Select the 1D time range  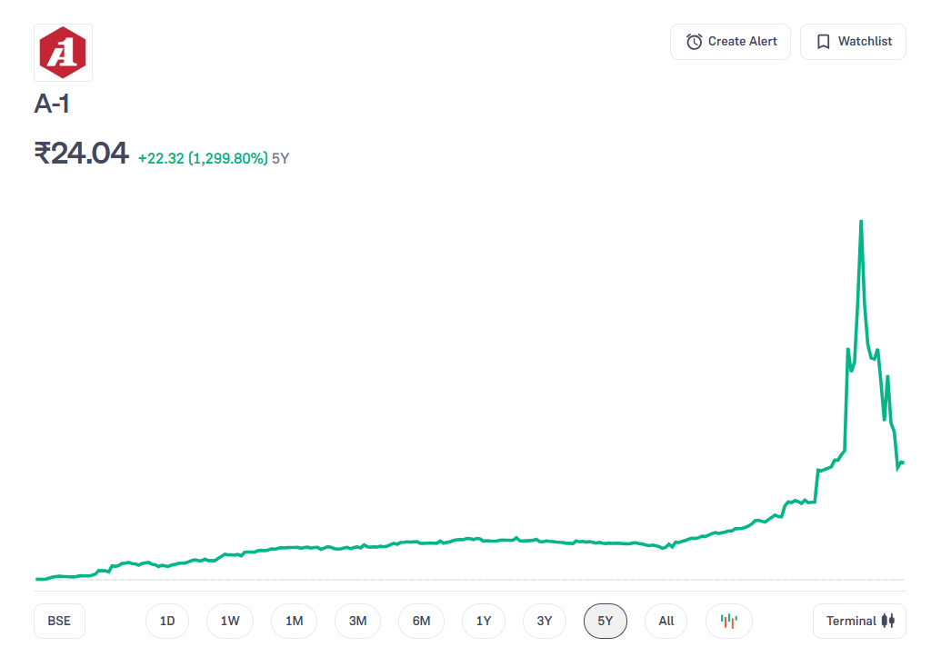point(167,622)
